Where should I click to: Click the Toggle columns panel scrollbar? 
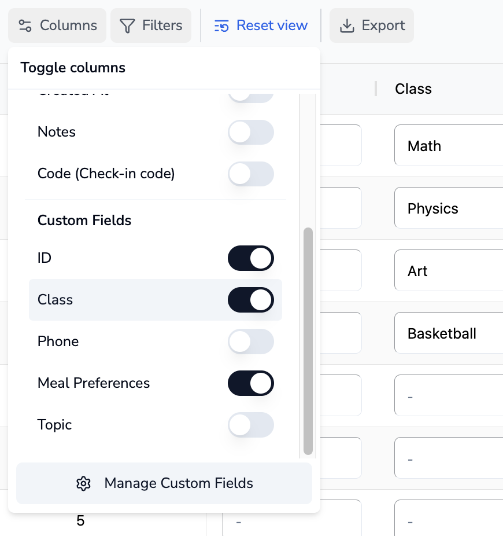(308, 340)
